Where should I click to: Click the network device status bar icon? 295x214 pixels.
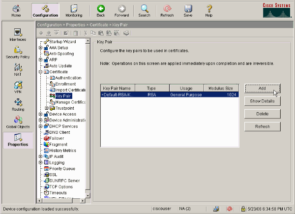(216, 209)
